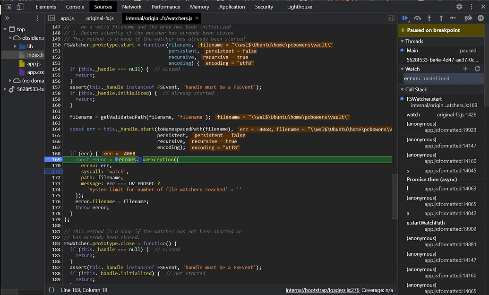Set a breakpoint on line 183 gutter
The height and width of the screenshot is (295, 489).
click(x=55, y=243)
